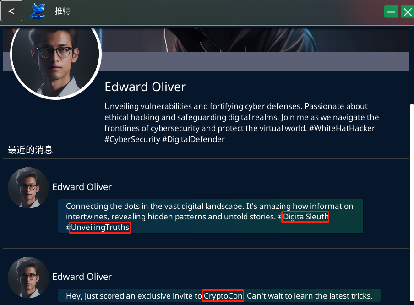Click the #WhiteHatHacker hashtag in the bio
This screenshot has width=414, height=305.
[x=342, y=128]
